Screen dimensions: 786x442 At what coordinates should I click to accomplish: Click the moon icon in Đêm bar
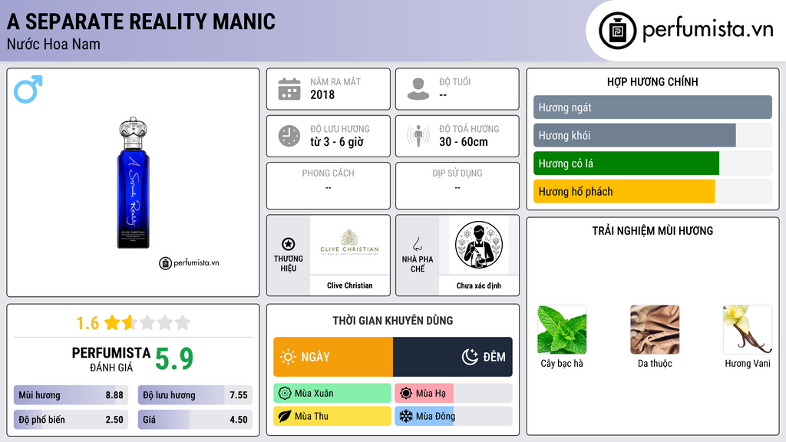[470, 357]
